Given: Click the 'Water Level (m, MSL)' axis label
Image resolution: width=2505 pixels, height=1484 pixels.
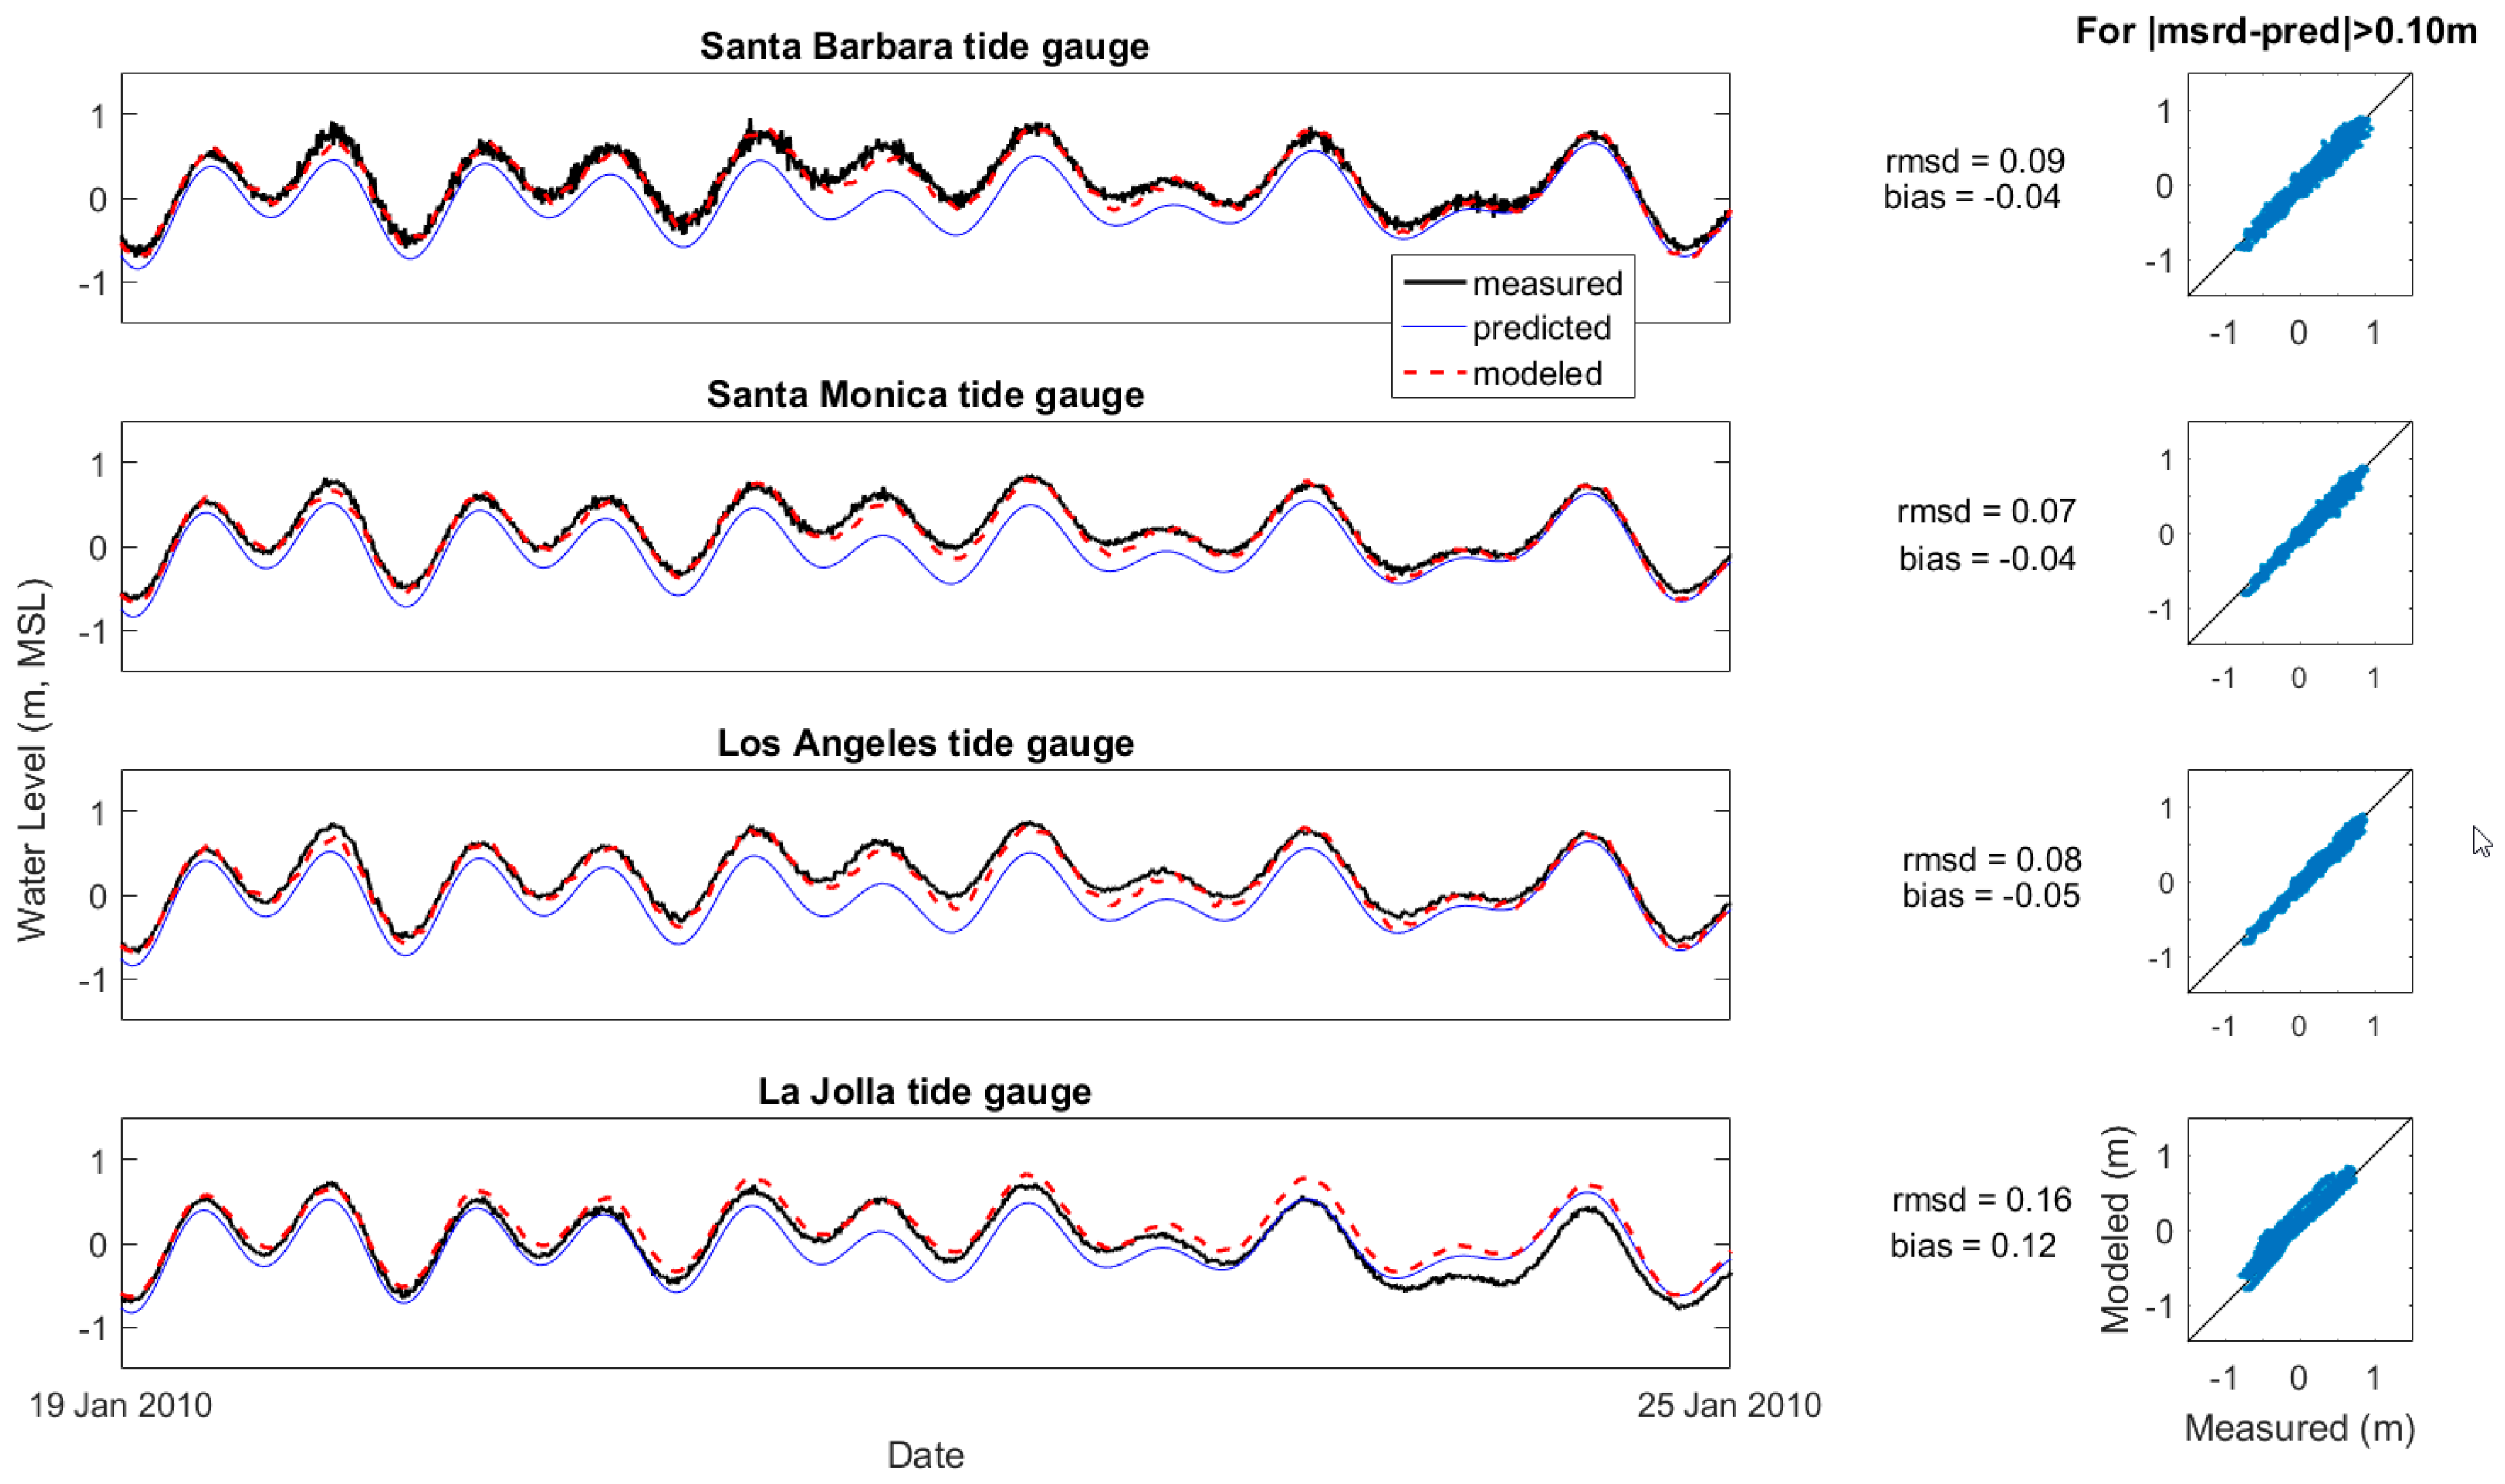Looking at the screenshot, I should tap(32, 760).
